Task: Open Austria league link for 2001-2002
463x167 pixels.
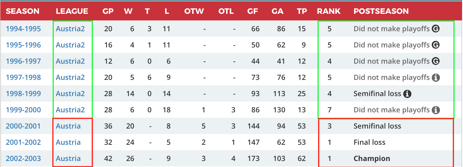Action: 68,142
